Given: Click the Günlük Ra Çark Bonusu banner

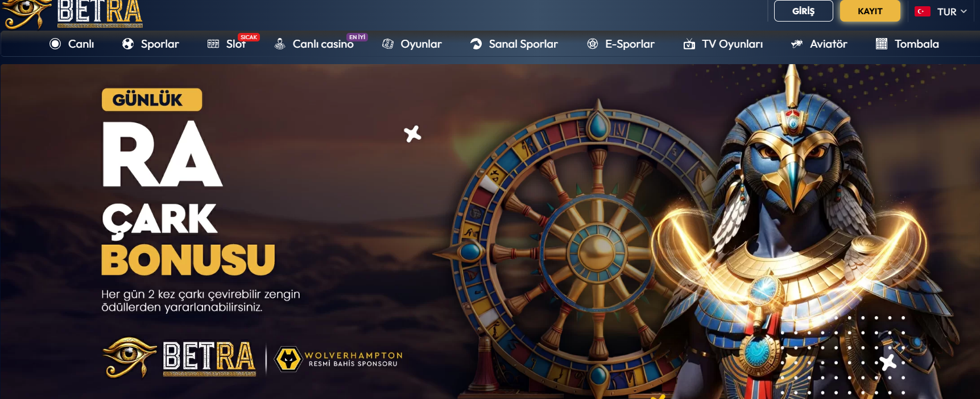Looking at the screenshot, I should pyautogui.click(x=490, y=232).
